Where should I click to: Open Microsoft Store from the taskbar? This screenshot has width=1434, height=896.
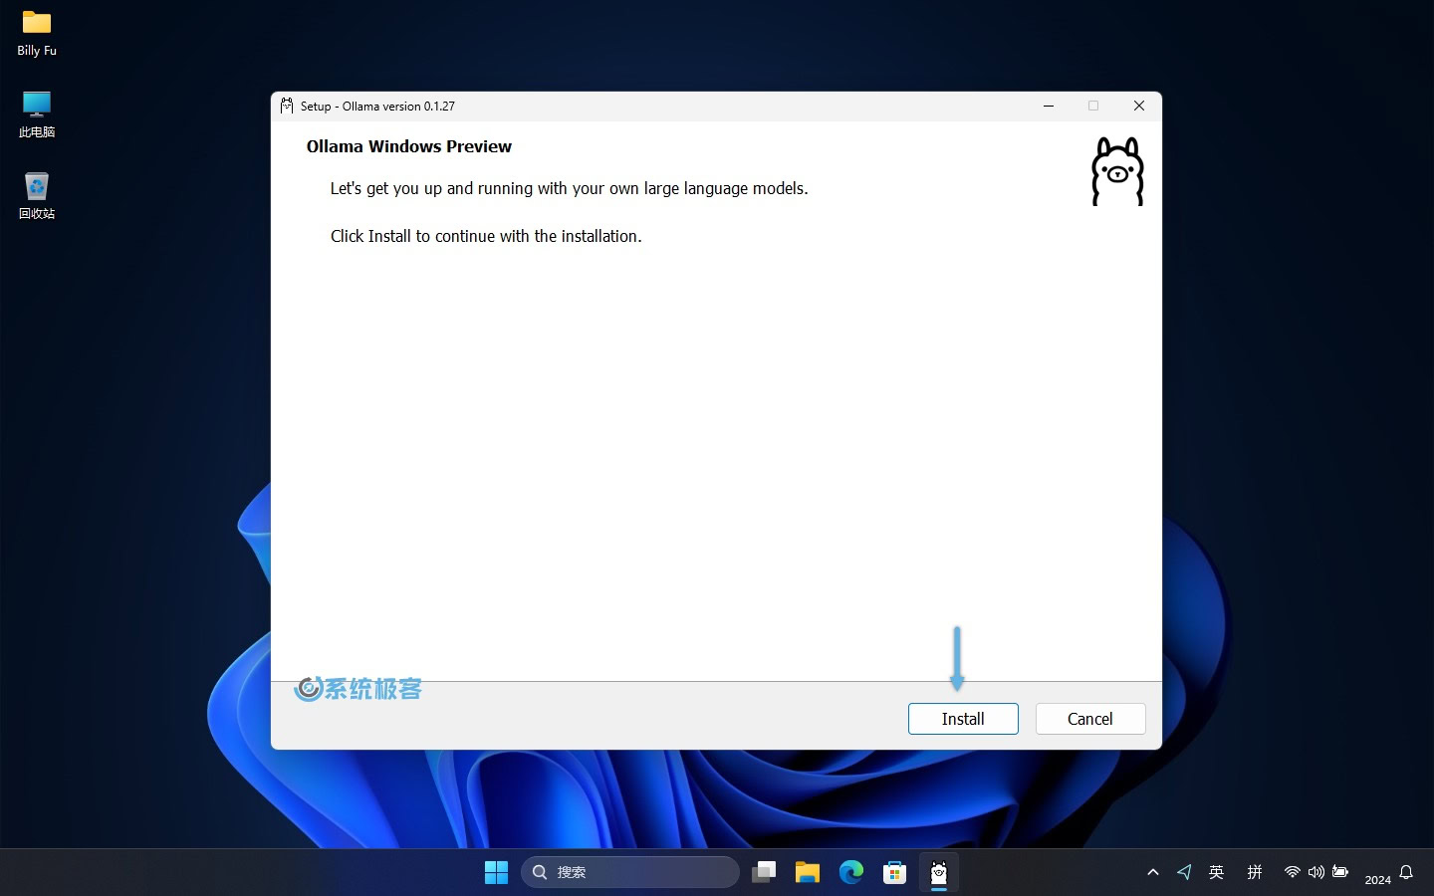click(x=895, y=872)
